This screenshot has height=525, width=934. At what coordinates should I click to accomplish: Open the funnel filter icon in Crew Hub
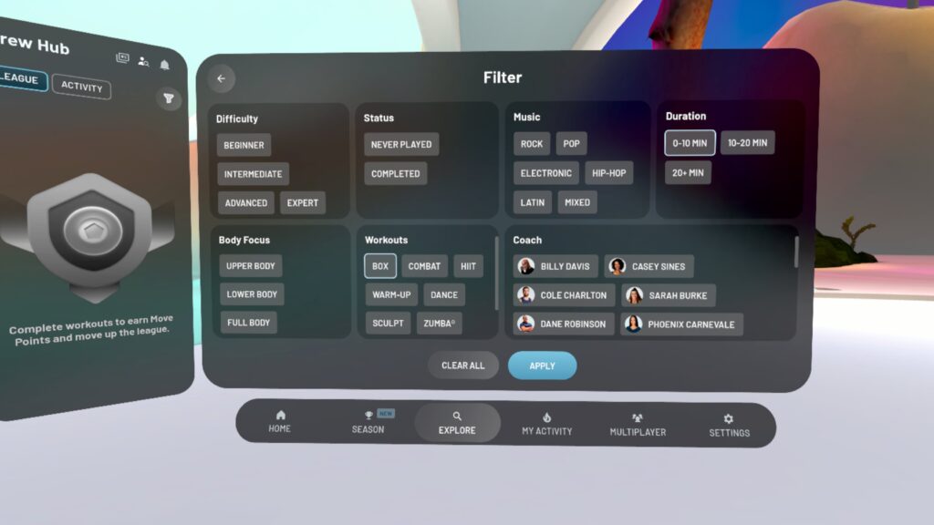pyautogui.click(x=169, y=98)
